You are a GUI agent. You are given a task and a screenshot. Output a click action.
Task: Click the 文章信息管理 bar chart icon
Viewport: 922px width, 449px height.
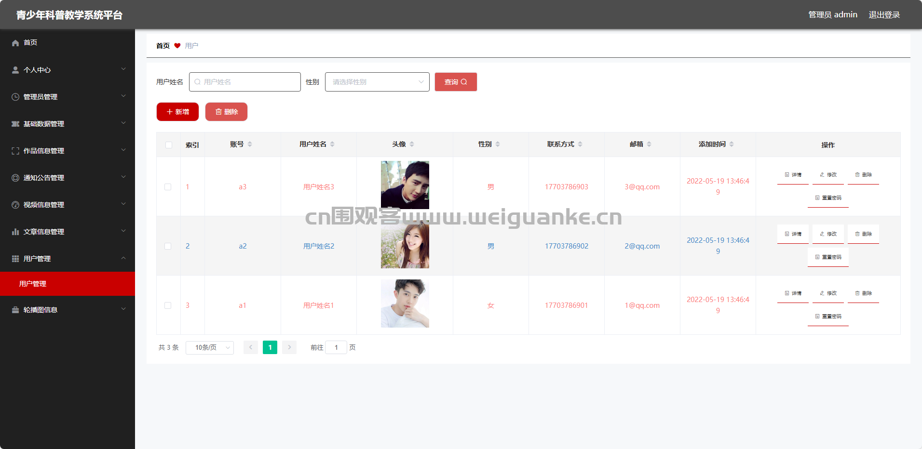15,232
